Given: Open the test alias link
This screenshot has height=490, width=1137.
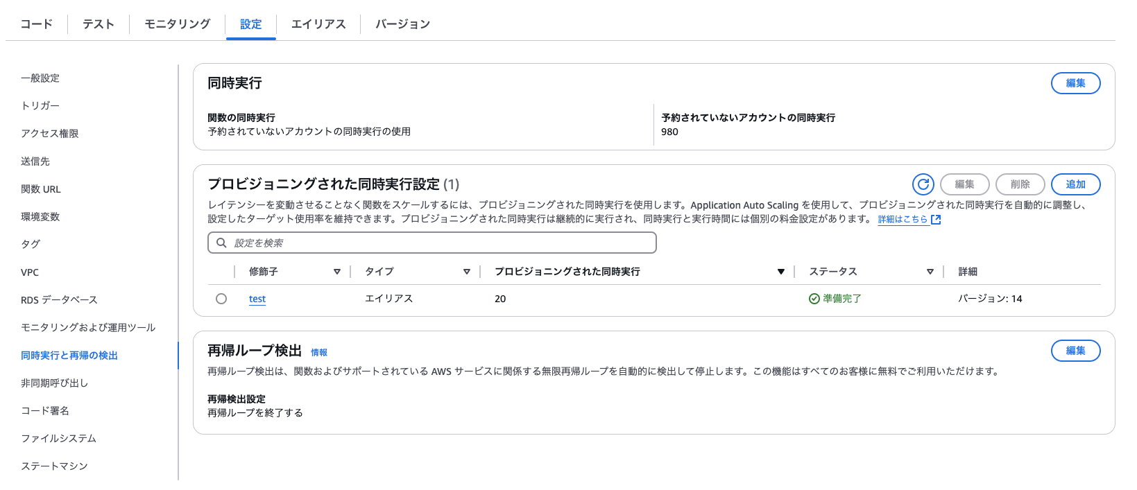Looking at the screenshot, I should tap(257, 299).
